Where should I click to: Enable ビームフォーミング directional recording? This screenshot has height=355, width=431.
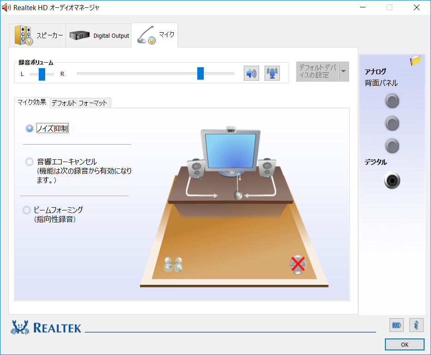point(27,210)
